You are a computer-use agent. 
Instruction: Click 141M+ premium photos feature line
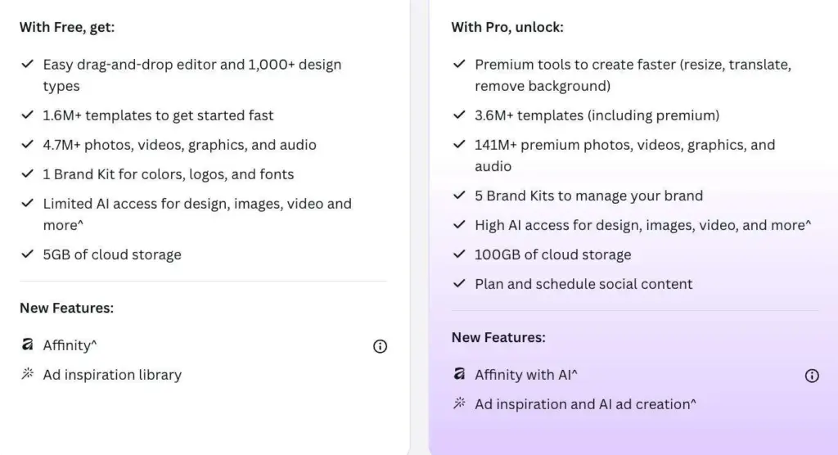click(x=624, y=155)
